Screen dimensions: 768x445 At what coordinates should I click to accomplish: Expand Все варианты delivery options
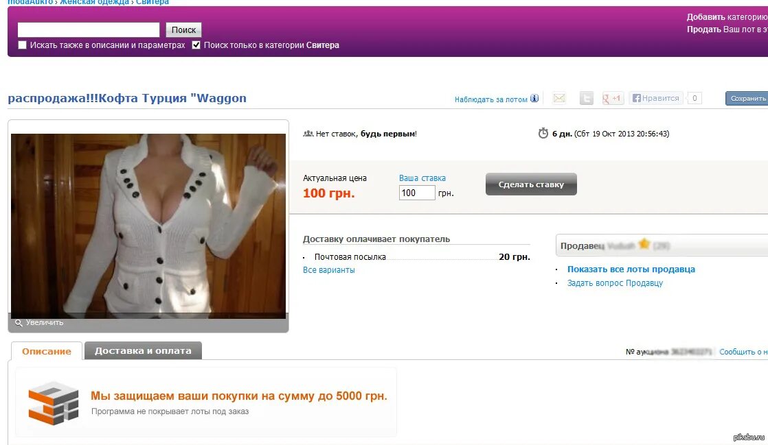point(328,270)
